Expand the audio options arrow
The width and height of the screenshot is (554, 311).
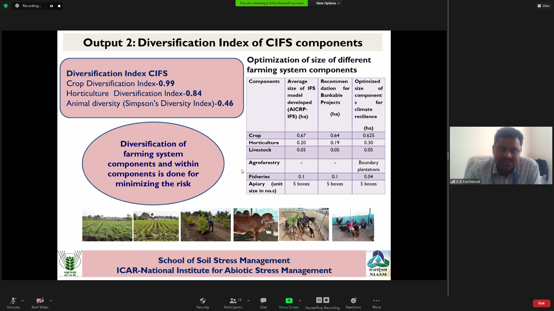[23, 301]
